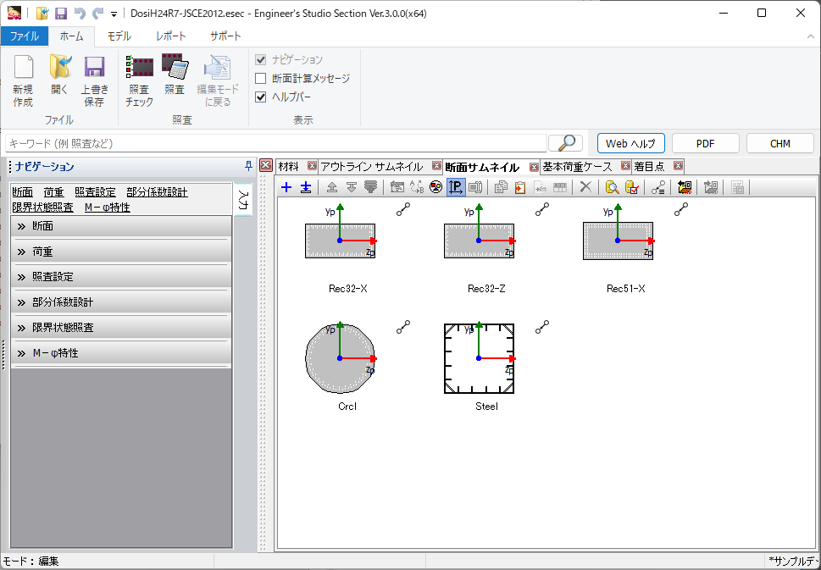Select the Steel section thumbnail

coord(480,359)
